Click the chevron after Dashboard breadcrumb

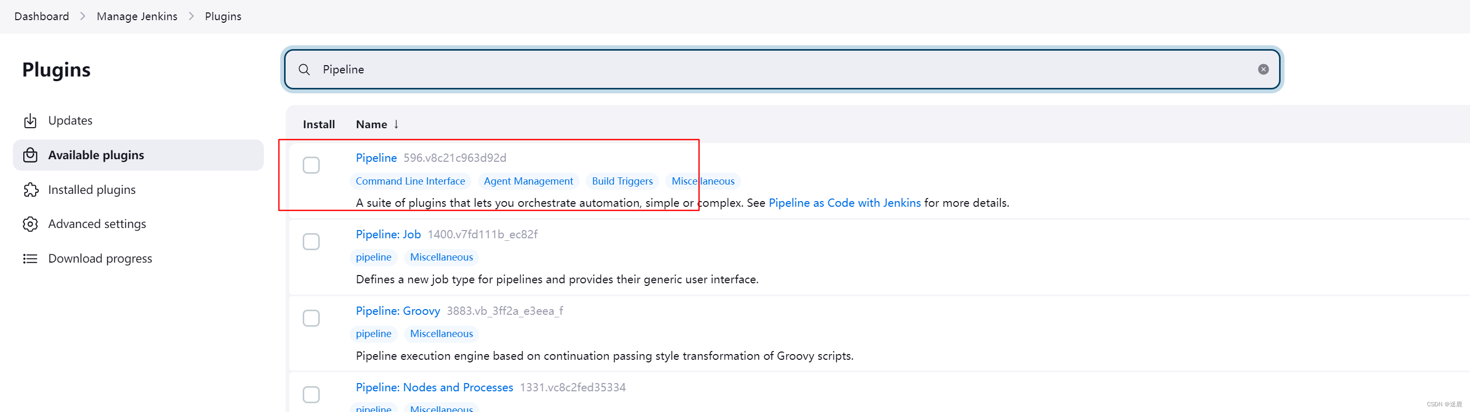click(83, 17)
